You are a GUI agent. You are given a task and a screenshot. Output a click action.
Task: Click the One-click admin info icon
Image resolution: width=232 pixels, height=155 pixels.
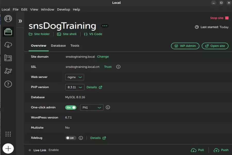coord(108,107)
